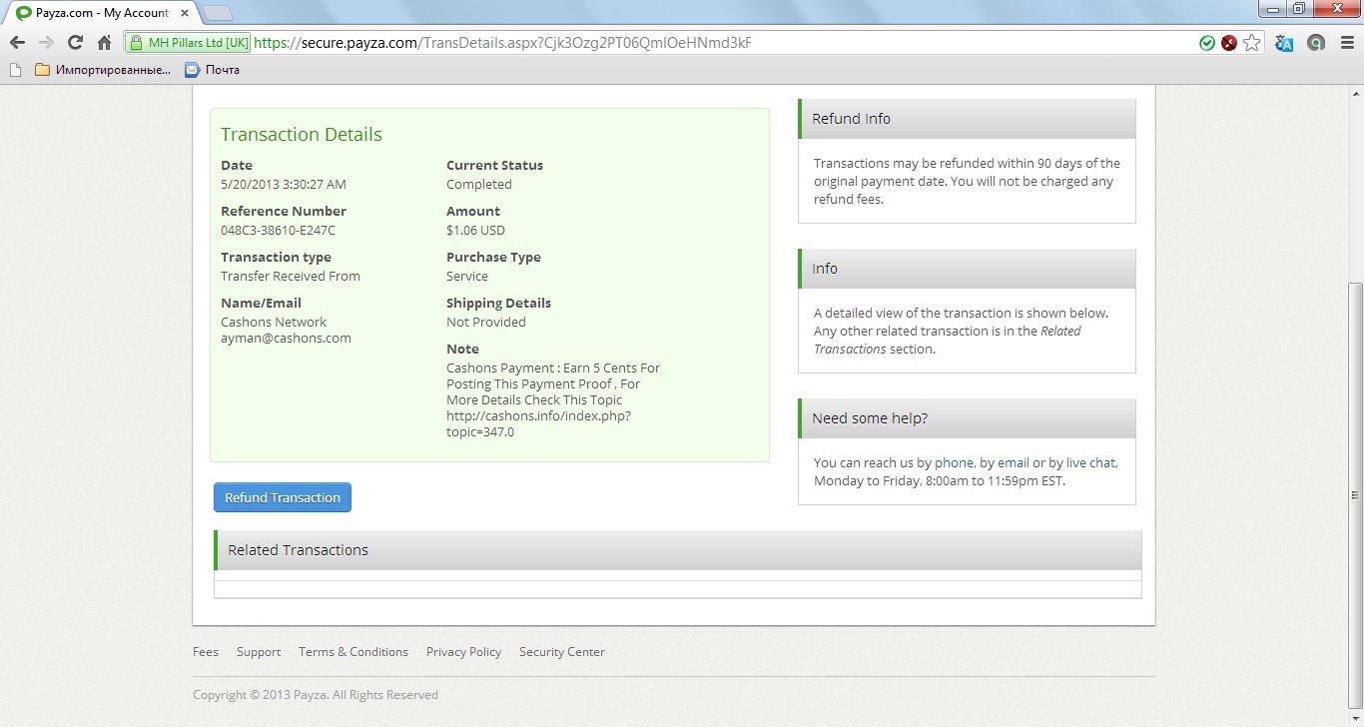The width and height of the screenshot is (1364, 727).
Task: Click the scrollbar down arrow
Action: [x=1355, y=719]
